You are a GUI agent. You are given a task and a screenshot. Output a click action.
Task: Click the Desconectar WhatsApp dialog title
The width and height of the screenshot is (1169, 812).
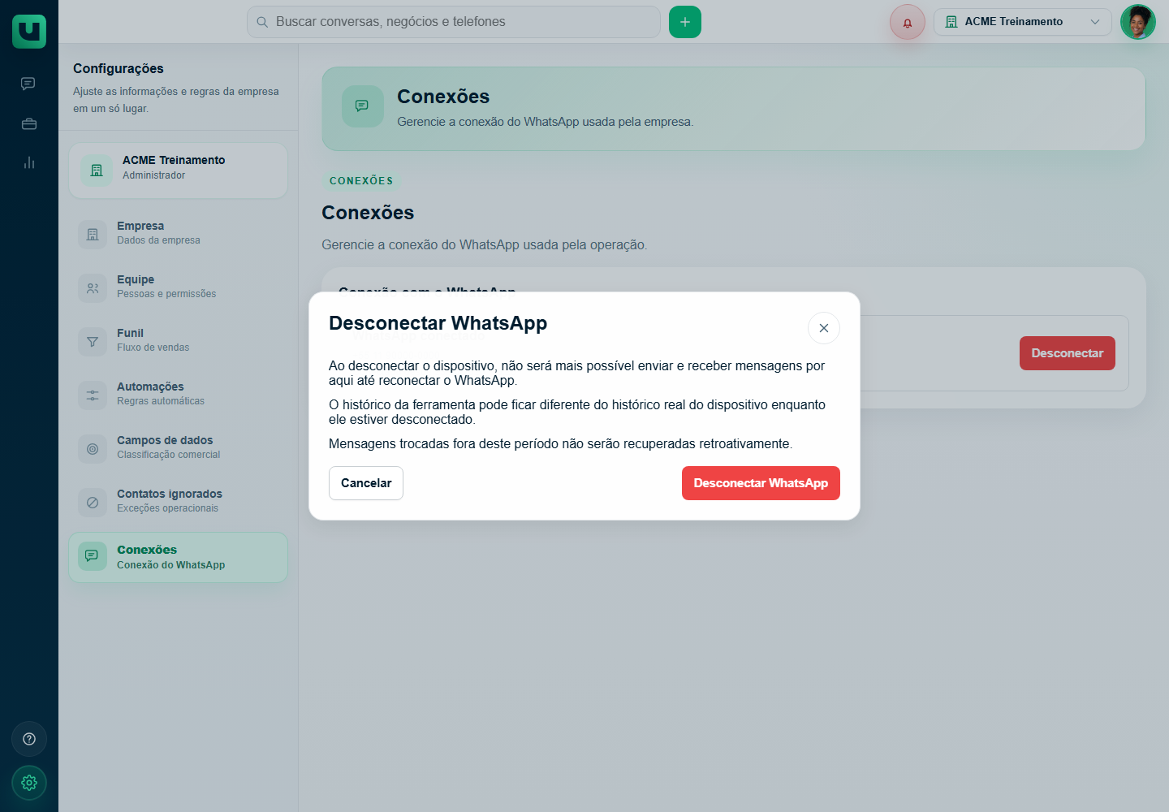(438, 323)
